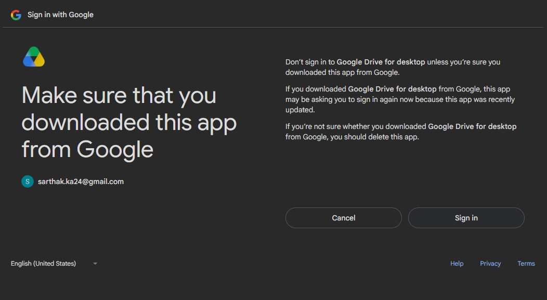Confirm with the Sign in button
This screenshot has width=547, height=300.
point(466,218)
